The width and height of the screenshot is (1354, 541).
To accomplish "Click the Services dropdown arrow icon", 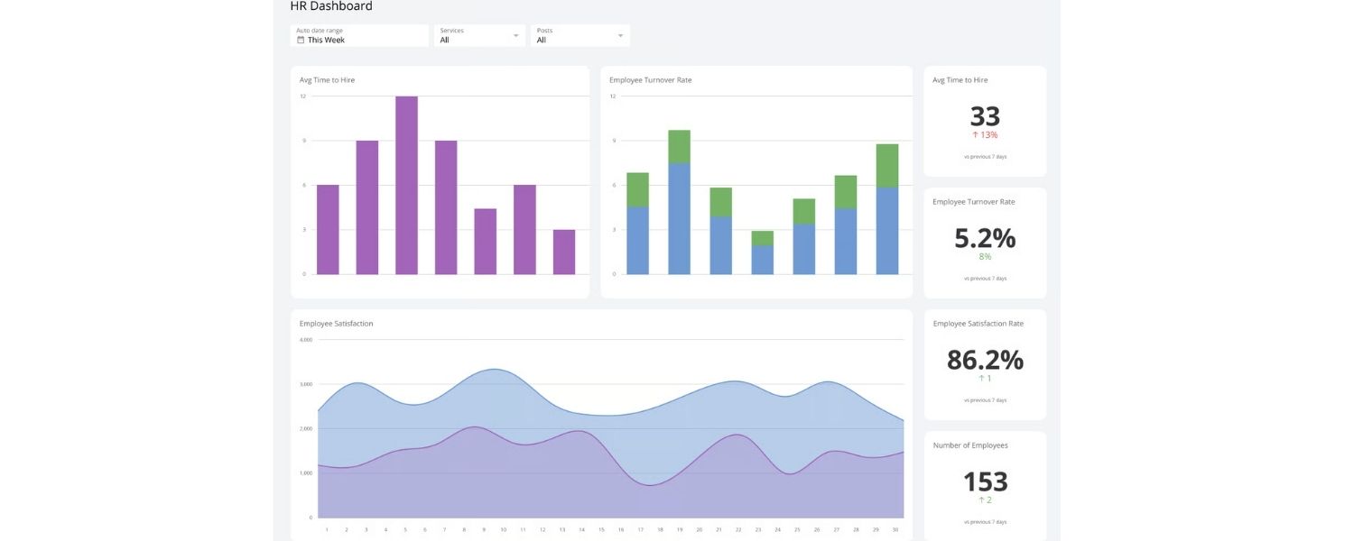I will pos(515,35).
